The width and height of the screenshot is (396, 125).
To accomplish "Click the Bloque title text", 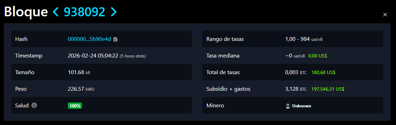I will 26,12.
